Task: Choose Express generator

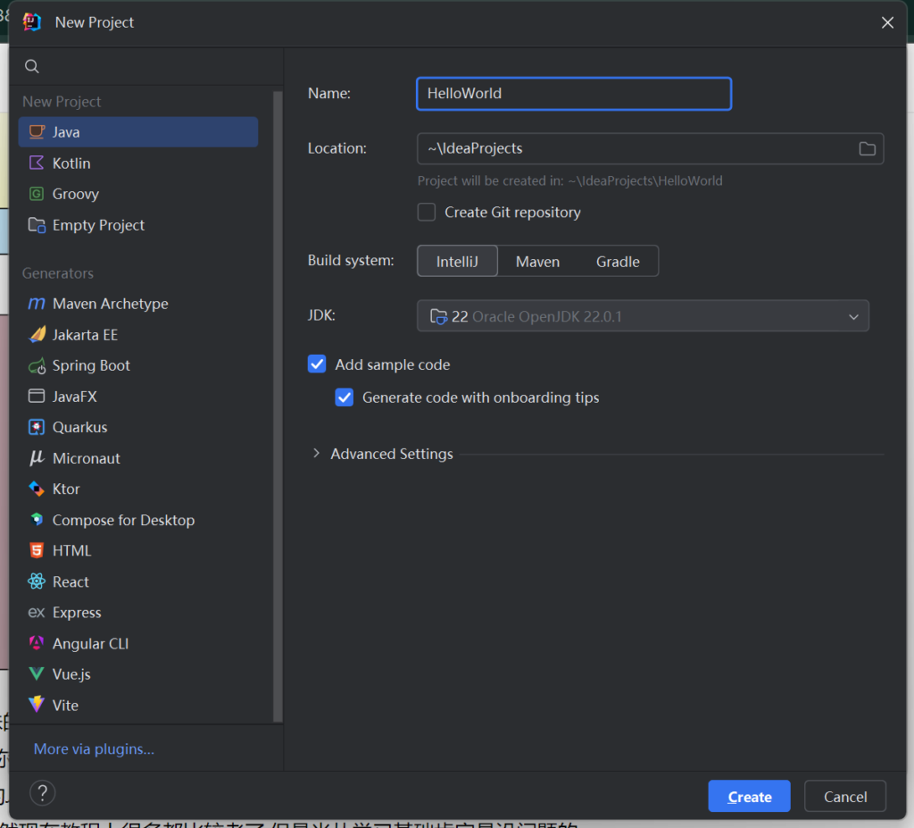Action: (x=138, y=612)
